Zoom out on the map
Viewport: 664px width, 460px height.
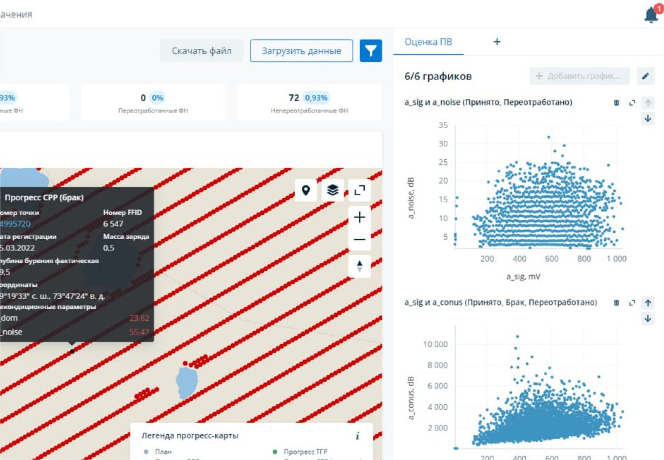point(359,240)
